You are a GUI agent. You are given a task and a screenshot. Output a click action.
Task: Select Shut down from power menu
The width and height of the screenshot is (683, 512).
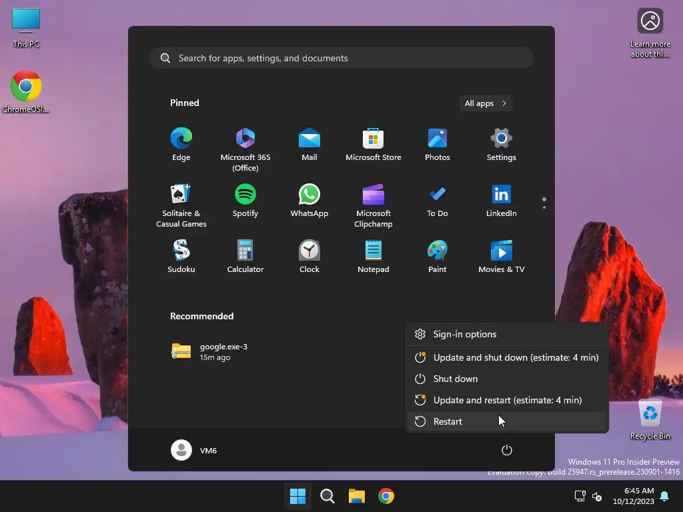coord(507,379)
